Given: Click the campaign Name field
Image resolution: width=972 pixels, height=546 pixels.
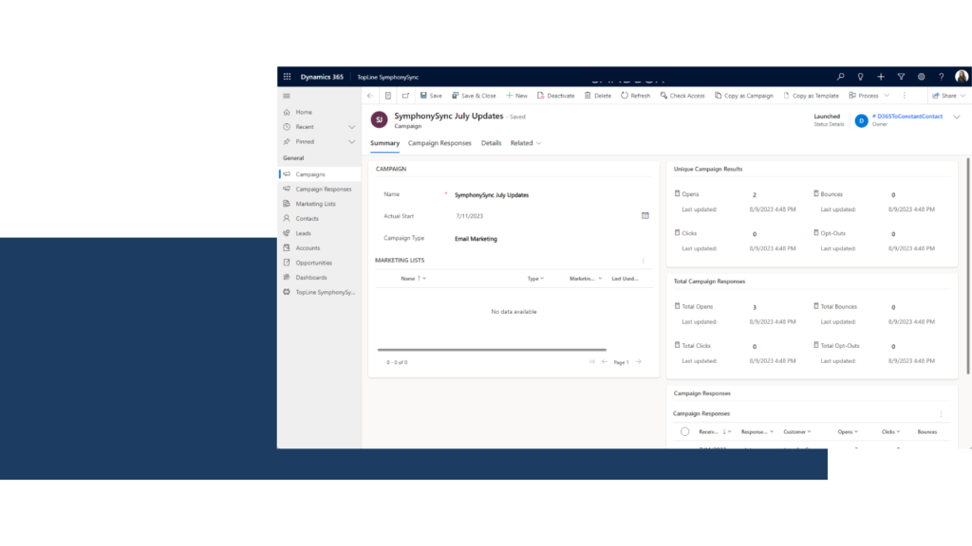Looking at the screenshot, I should coord(551,195).
